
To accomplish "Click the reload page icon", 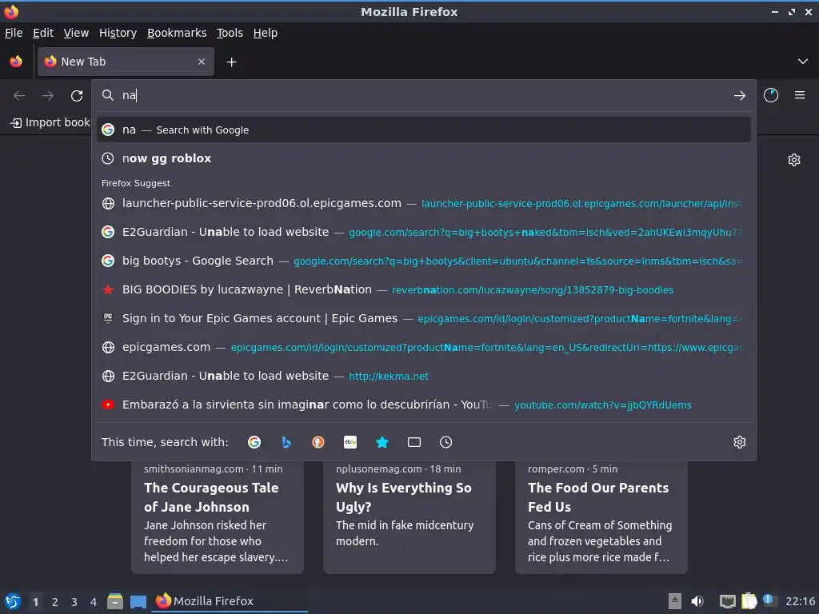I will point(77,96).
